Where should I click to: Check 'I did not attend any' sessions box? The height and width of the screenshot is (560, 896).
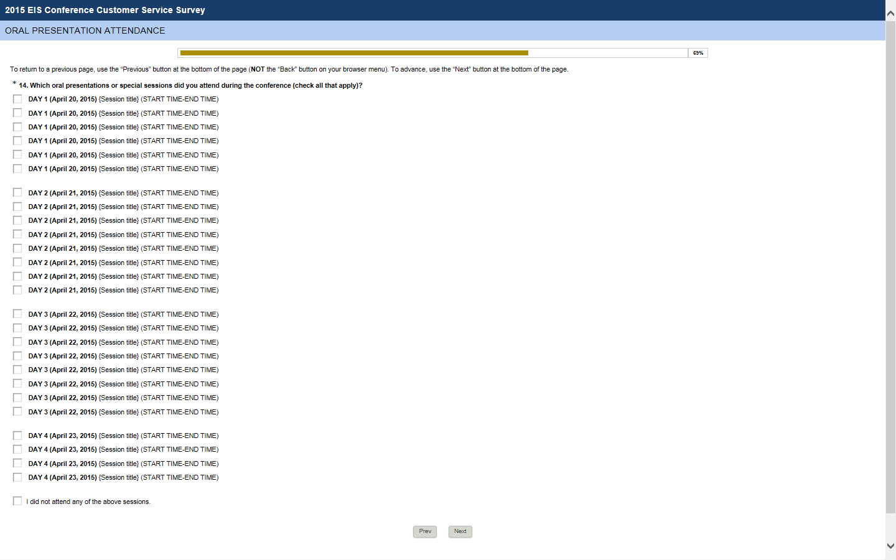[17, 501]
